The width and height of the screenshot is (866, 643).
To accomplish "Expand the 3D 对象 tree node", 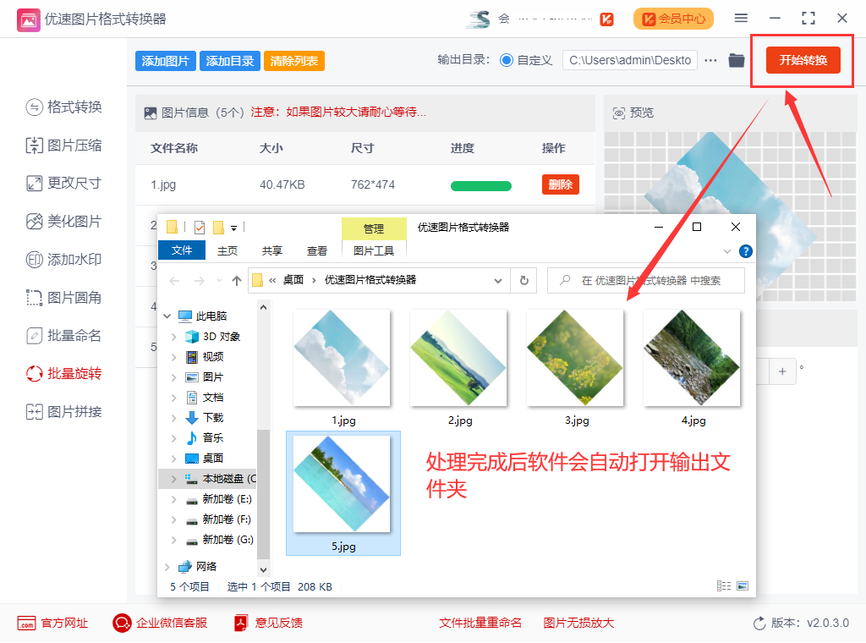I will click(174, 337).
